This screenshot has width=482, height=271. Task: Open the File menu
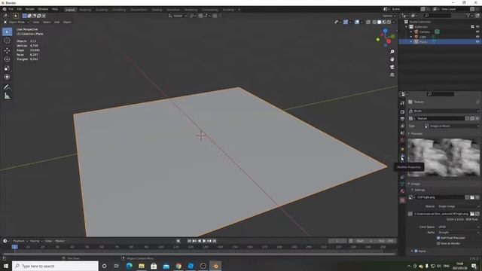point(11,10)
